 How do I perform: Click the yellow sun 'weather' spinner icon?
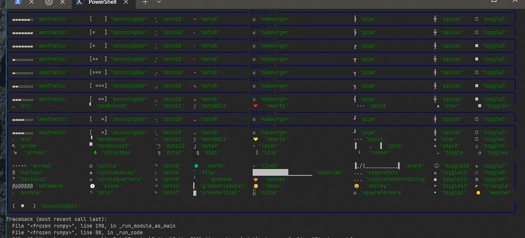(478, 192)
